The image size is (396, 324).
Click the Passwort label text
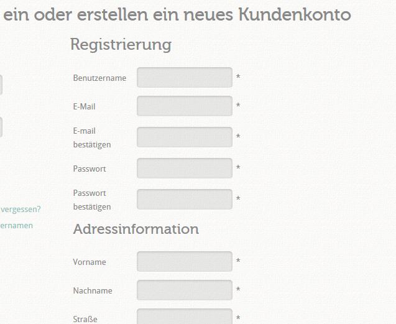point(90,169)
